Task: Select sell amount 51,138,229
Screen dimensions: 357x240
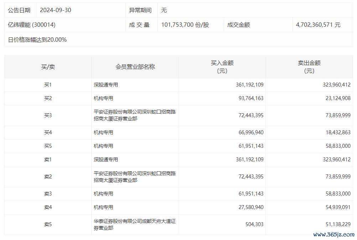Action: (x=338, y=225)
